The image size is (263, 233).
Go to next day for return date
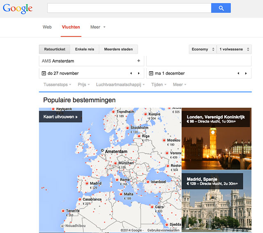pyautogui.click(x=246, y=73)
